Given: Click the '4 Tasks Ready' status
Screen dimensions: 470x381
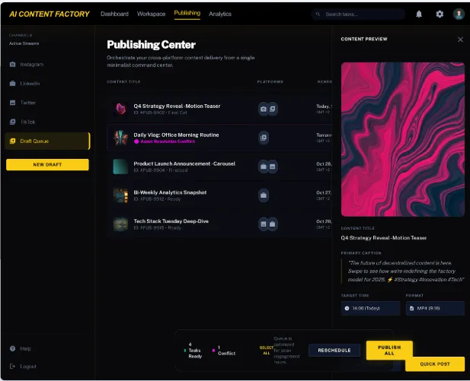Looking at the screenshot, I should coord(193,350).
